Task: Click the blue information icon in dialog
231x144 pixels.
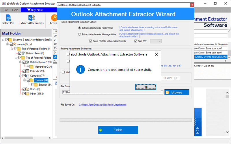Action: (81, 69)
